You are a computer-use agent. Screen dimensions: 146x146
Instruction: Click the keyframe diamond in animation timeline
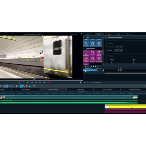click(120, 70)
